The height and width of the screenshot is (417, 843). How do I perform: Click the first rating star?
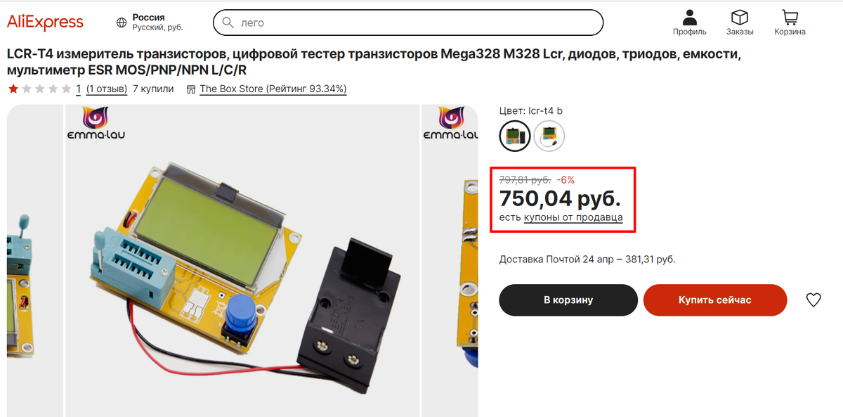[13, 89]
